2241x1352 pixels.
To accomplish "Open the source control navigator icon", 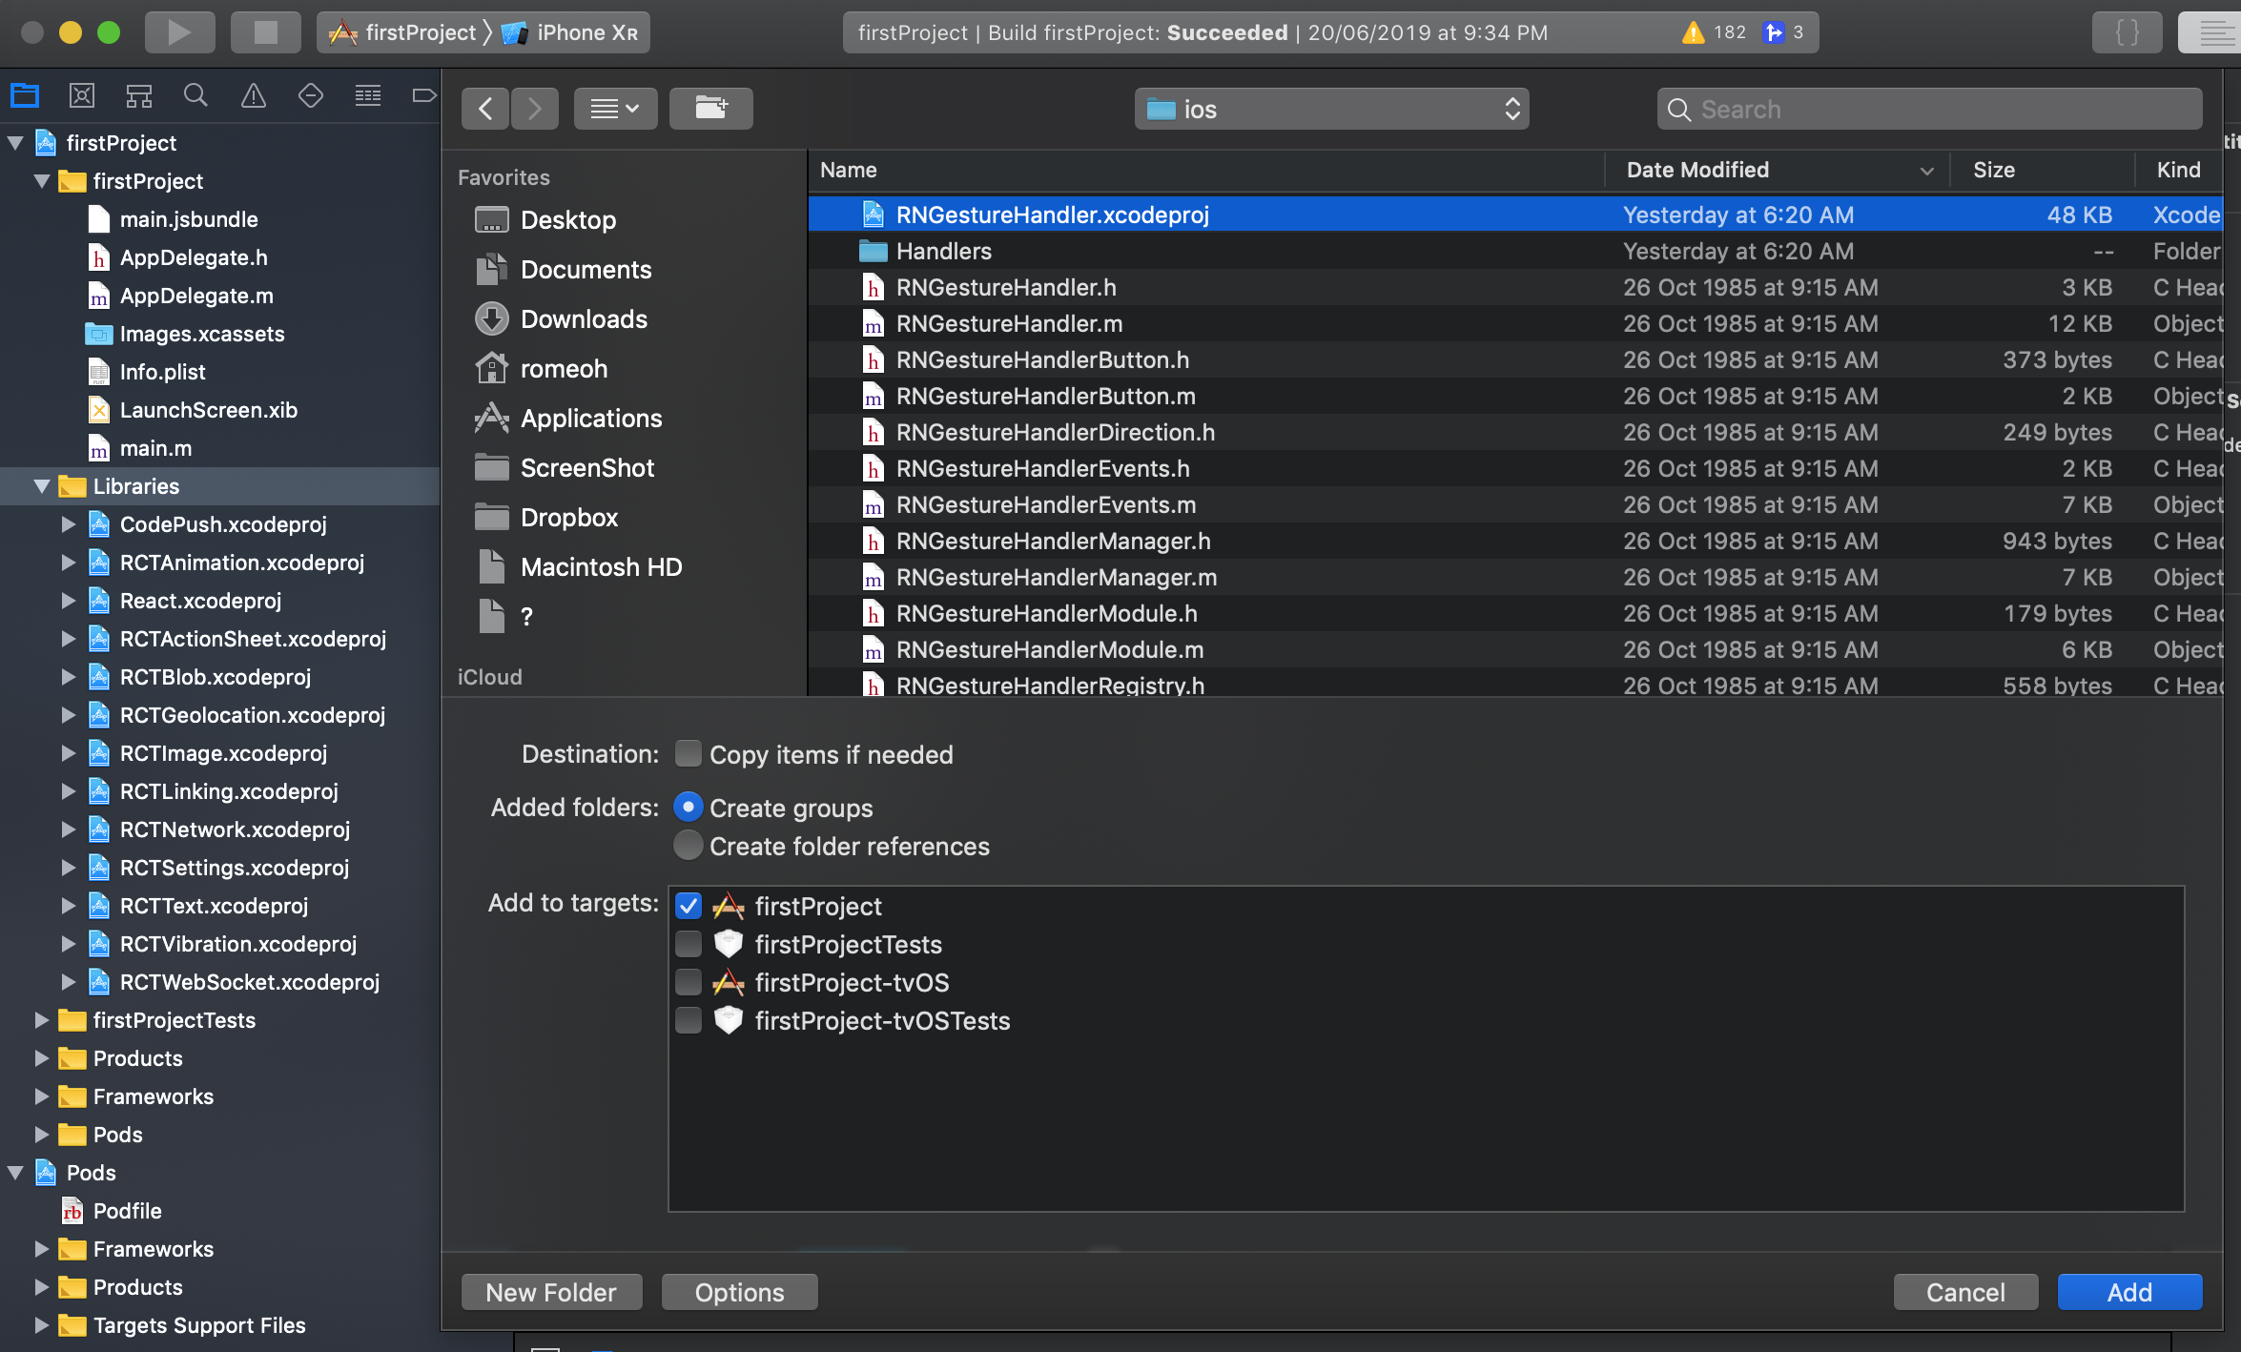I will coord(82,95).
